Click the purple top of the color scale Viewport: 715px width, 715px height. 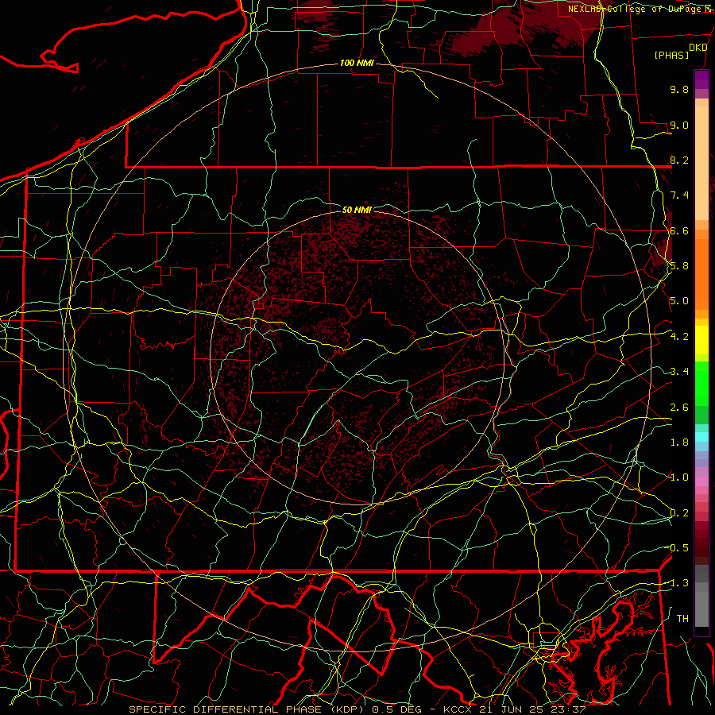tap(701, 79)
